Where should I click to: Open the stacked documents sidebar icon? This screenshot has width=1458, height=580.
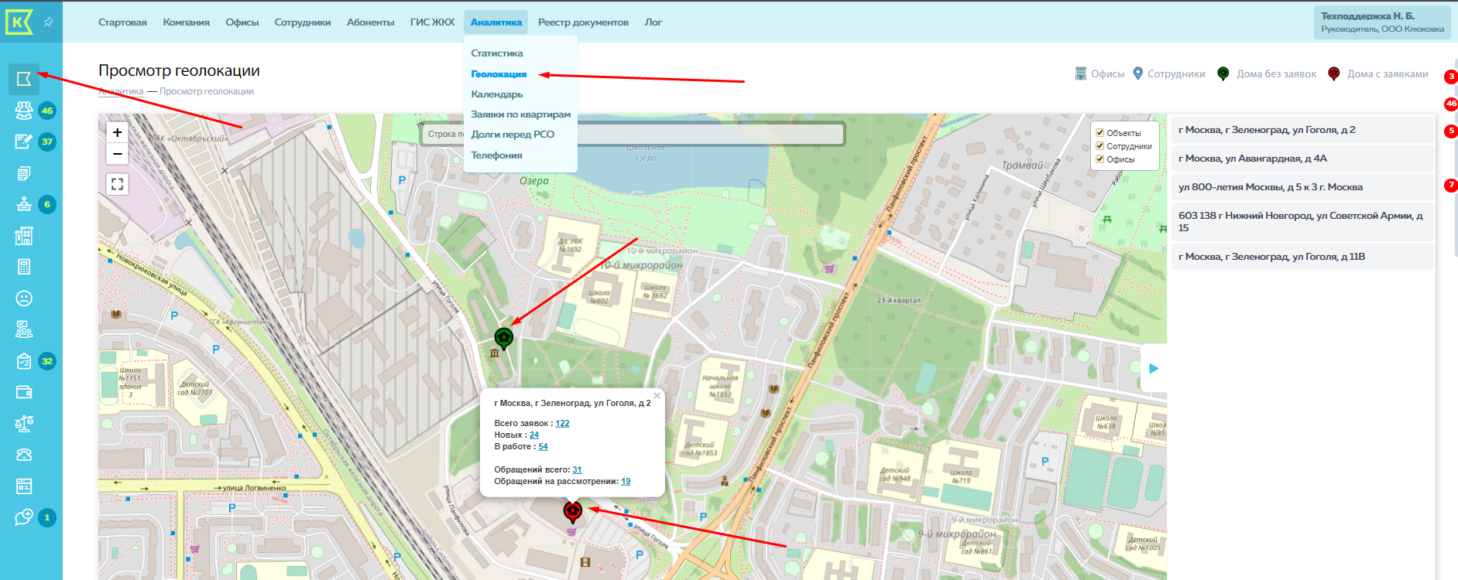pos(24,173)
